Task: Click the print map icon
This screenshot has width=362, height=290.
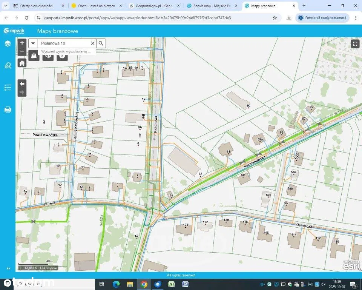Action: tap(8, 110)
